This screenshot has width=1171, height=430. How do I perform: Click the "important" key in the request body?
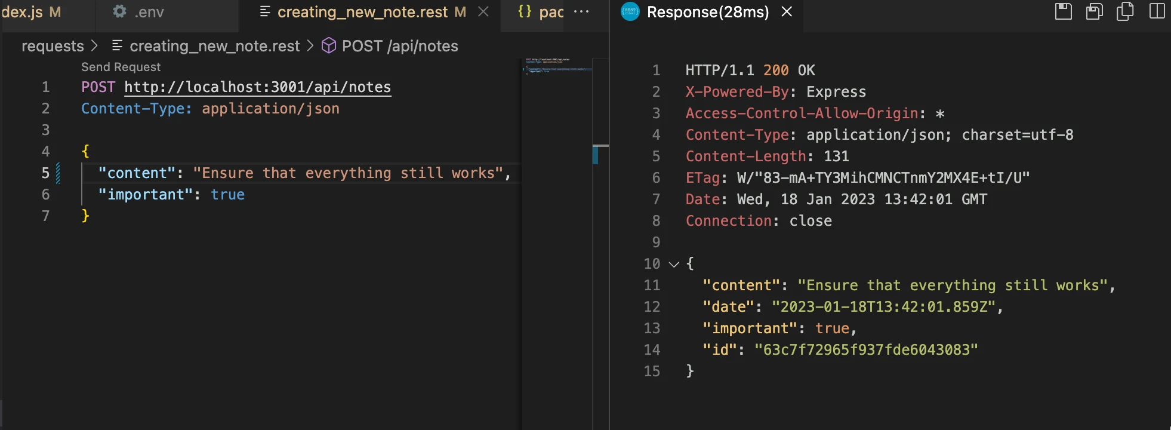tap(145, 195)
